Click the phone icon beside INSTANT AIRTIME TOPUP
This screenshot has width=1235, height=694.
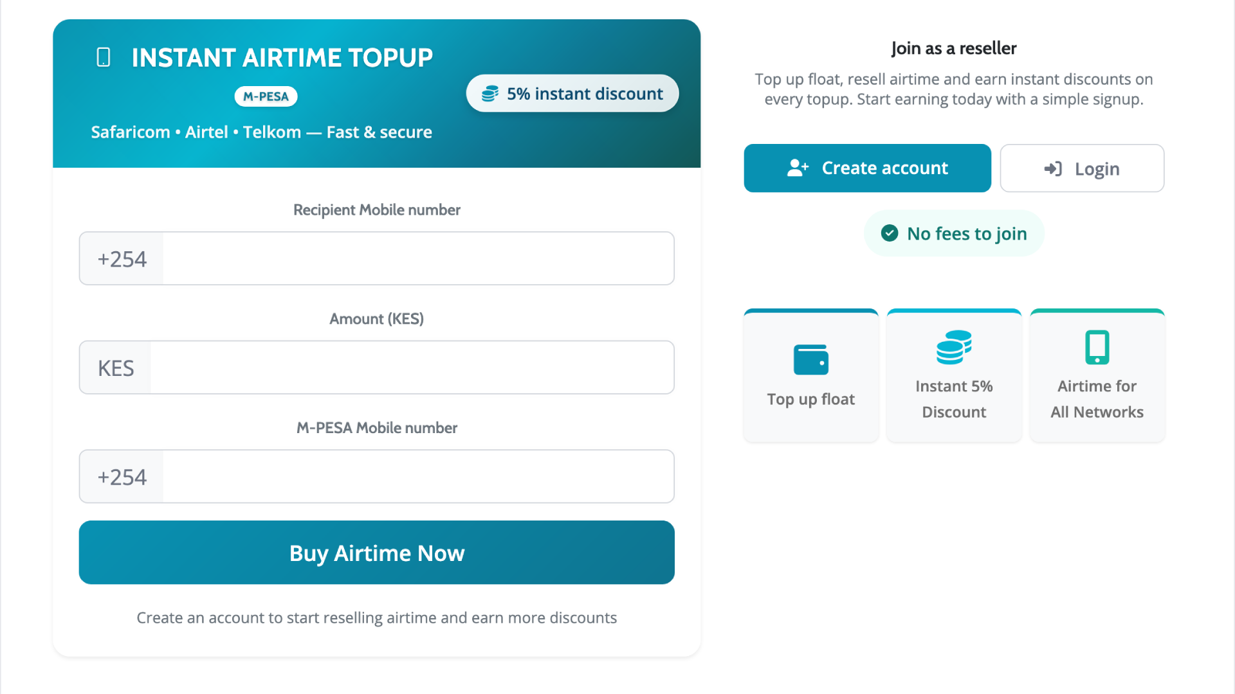point(103,57)
